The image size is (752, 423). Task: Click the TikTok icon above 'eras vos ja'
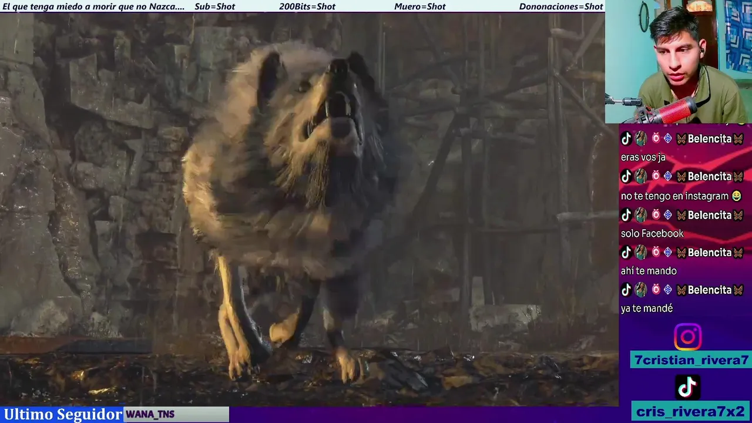pos(626,139)
